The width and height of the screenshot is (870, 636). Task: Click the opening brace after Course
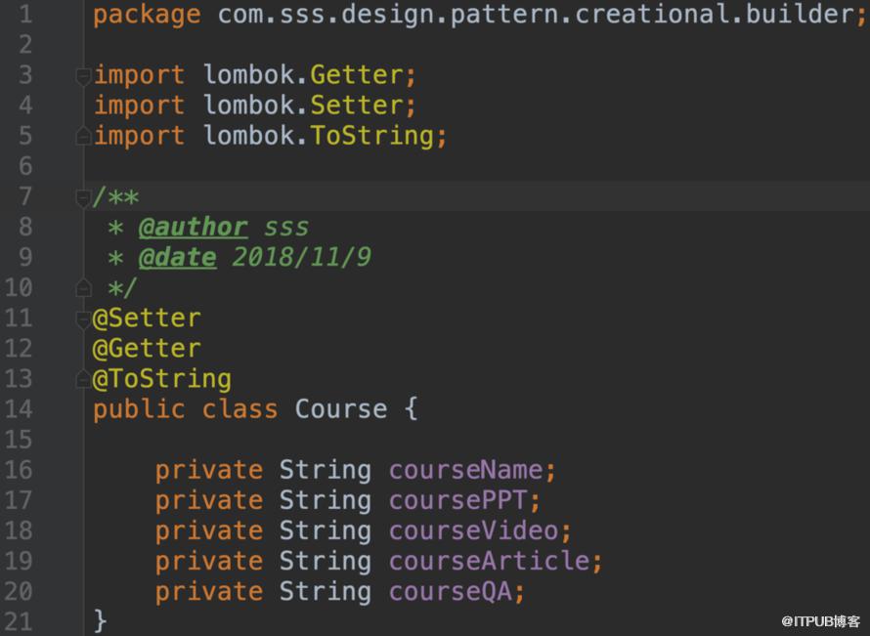coord(411,409)
